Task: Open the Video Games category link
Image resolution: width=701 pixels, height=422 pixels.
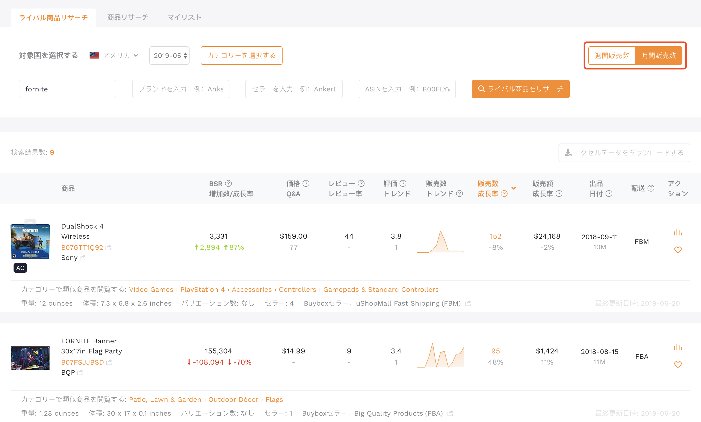Action: tap(151, 289)
